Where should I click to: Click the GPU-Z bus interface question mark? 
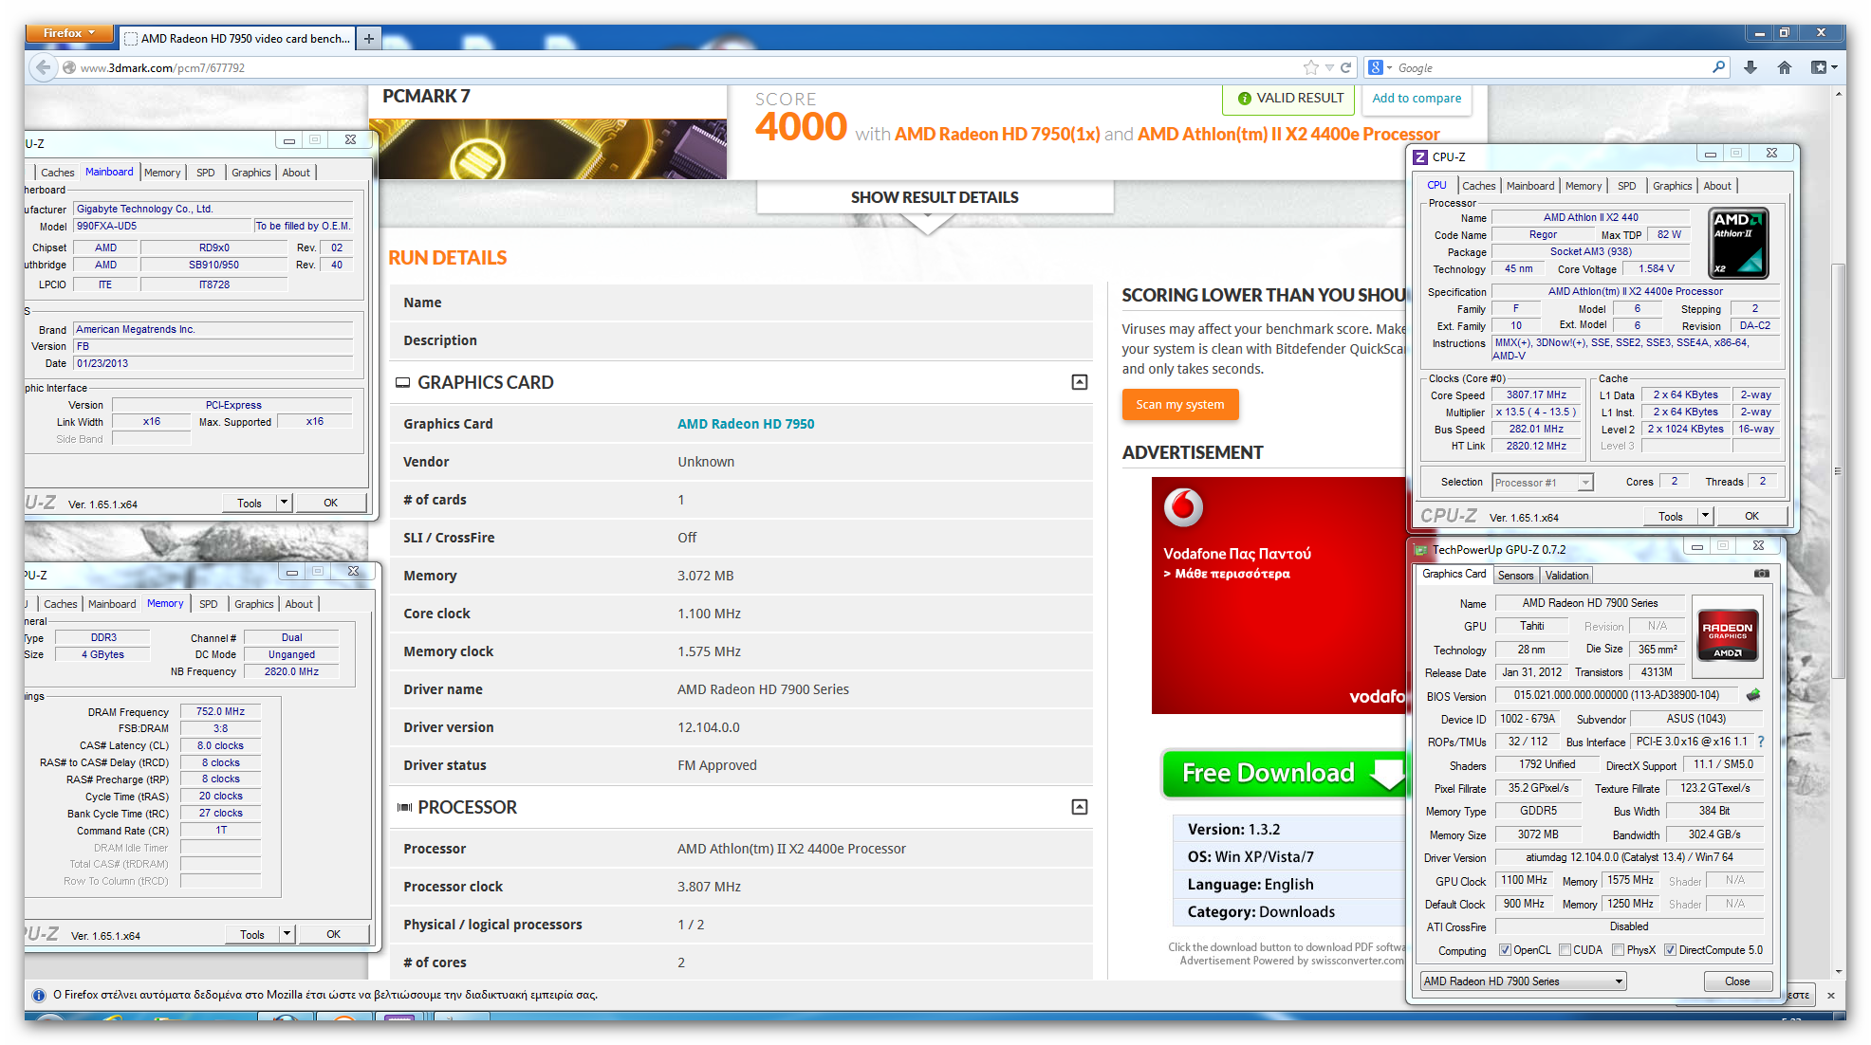(1761, 742)
